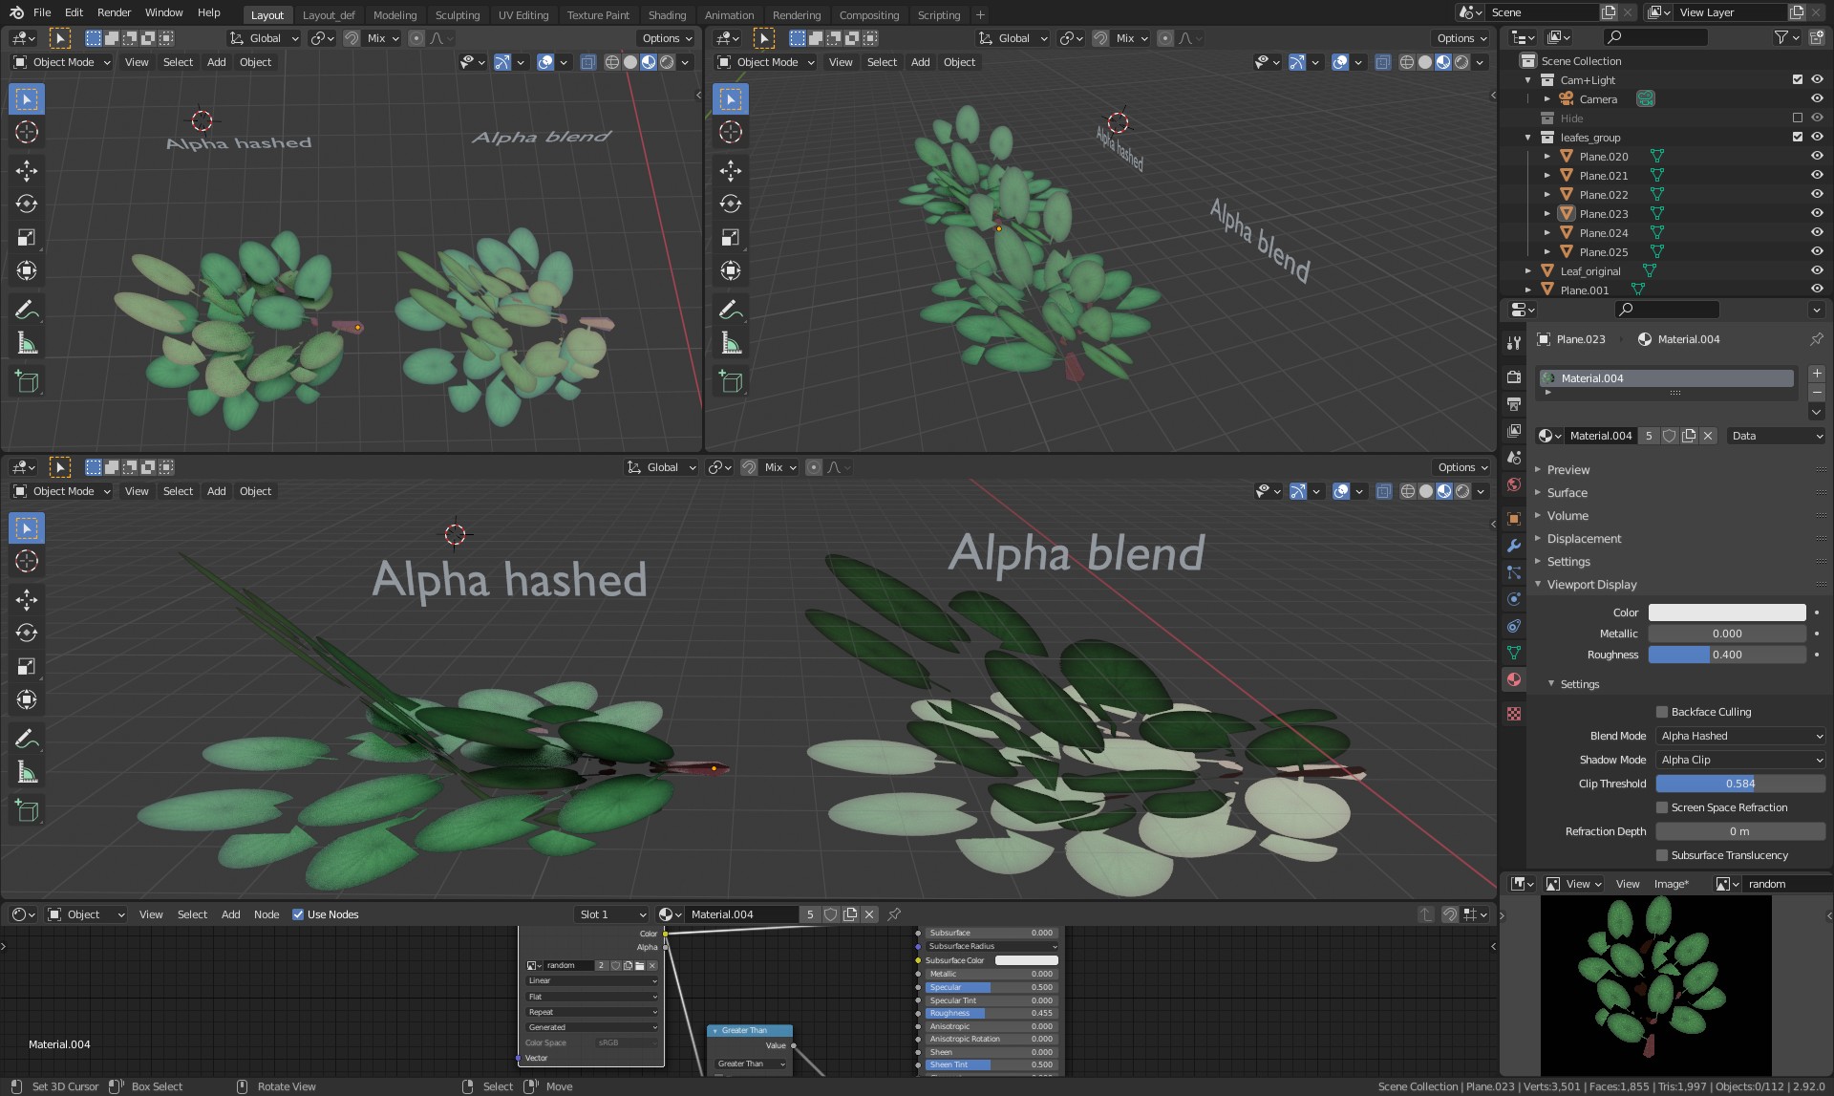Image resolution: width=1834 pixels, height=1096 pixels.
Task: Expand the Surface panel
Action: point(1567,493)
